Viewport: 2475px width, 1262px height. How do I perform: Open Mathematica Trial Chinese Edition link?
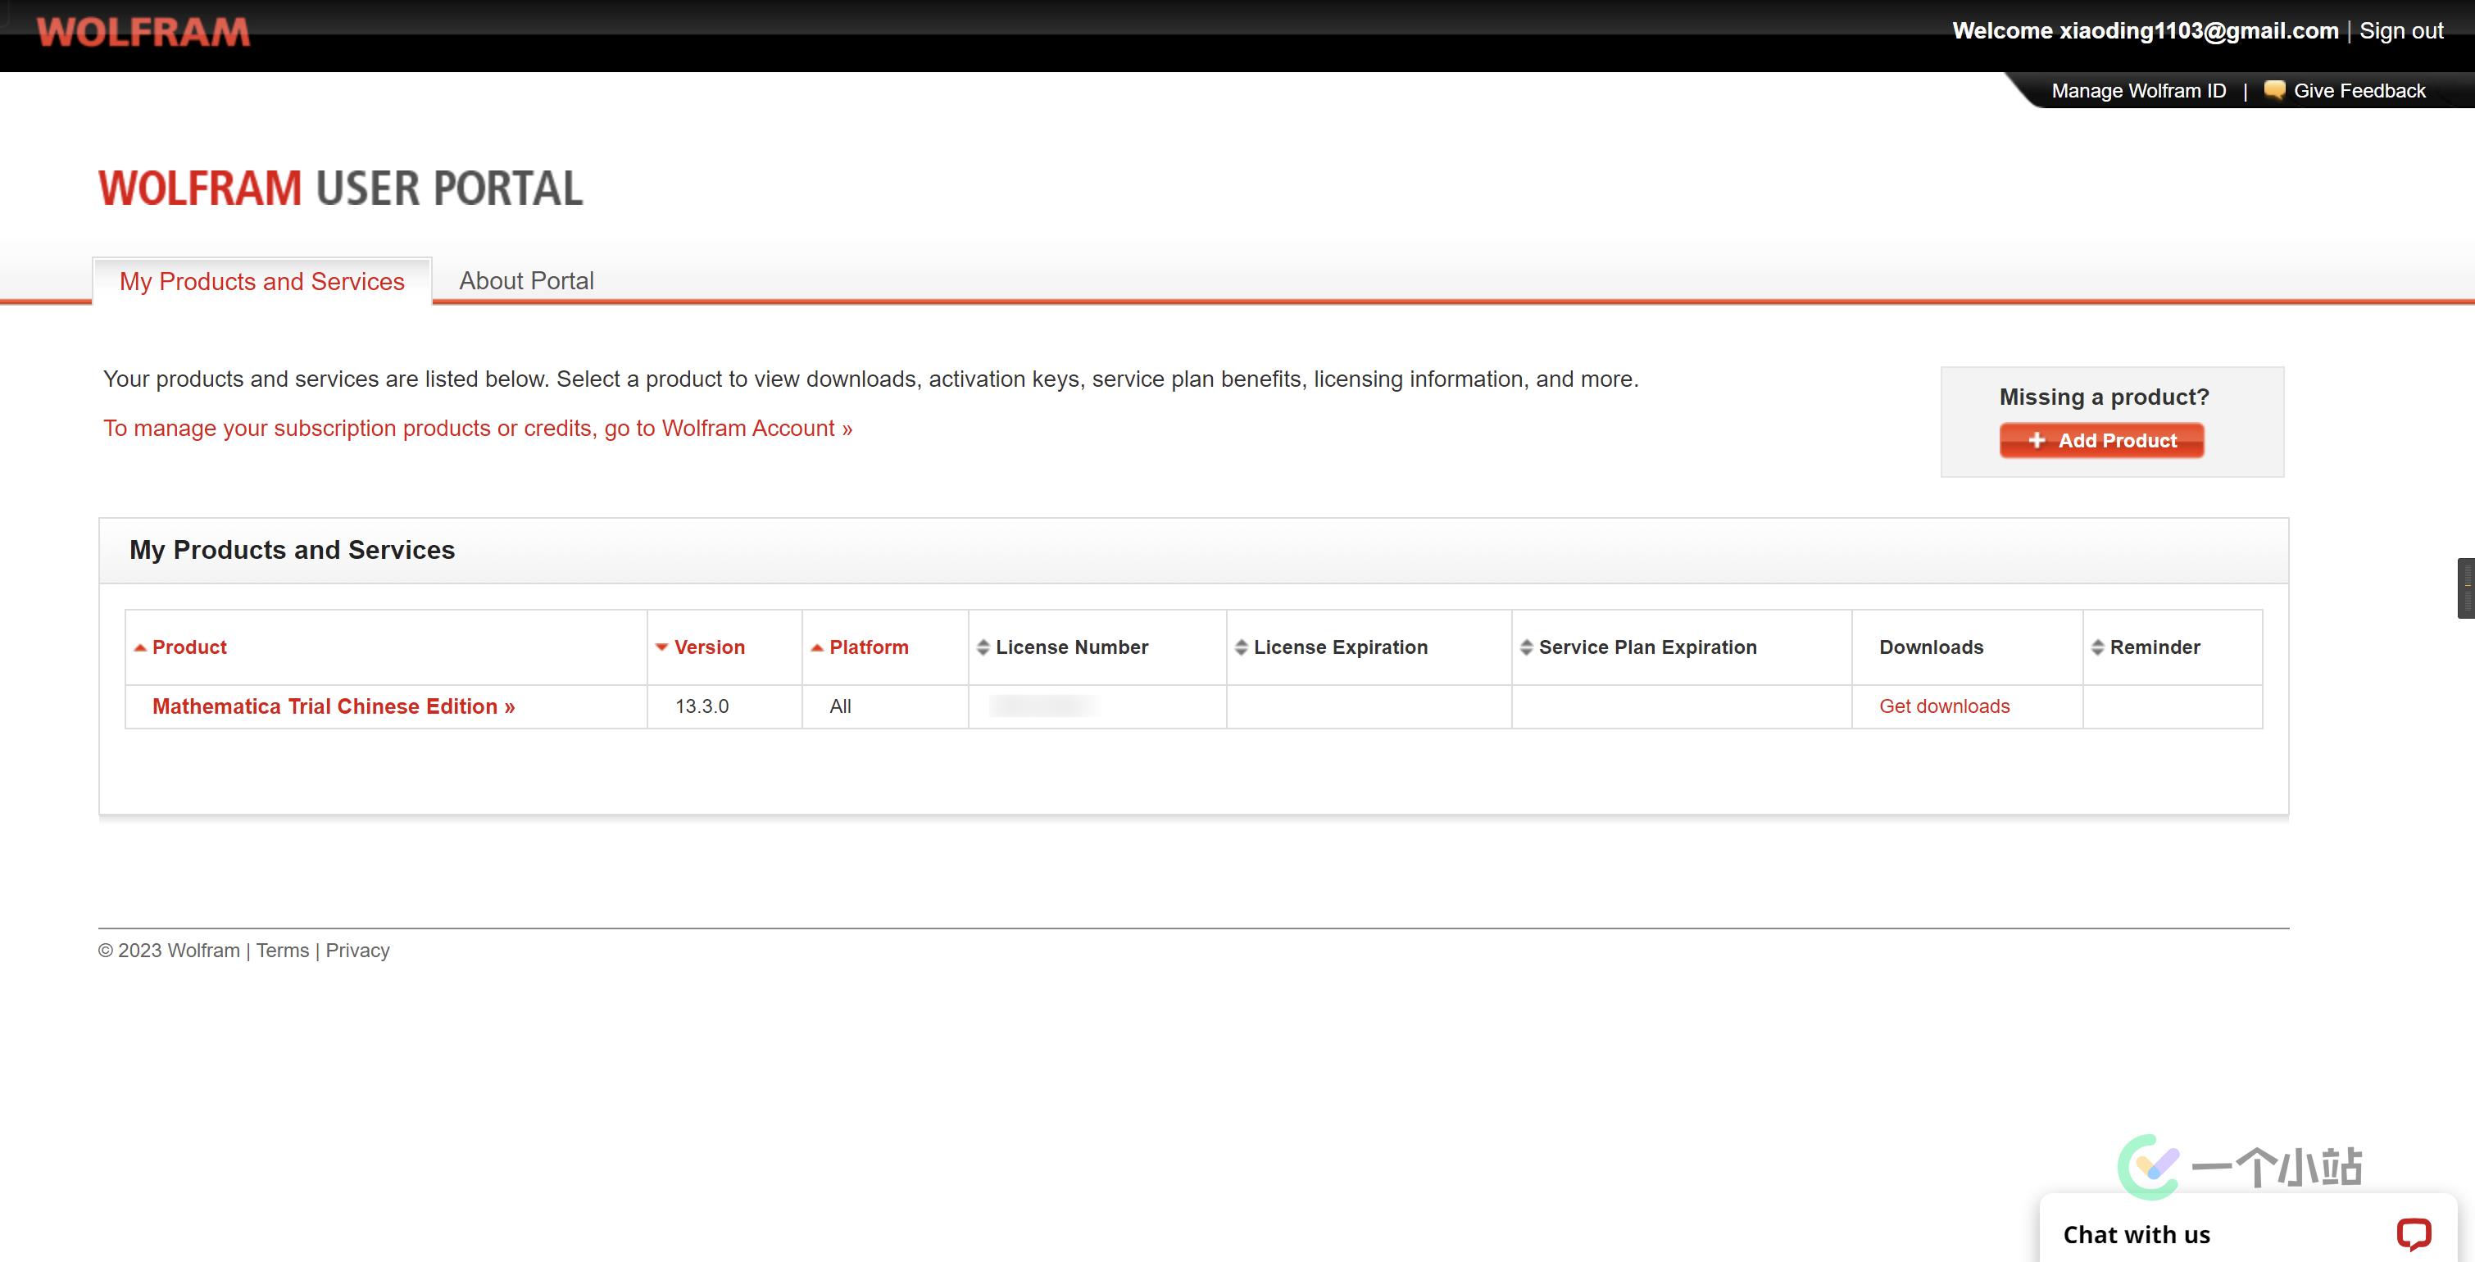pos(334,706)
